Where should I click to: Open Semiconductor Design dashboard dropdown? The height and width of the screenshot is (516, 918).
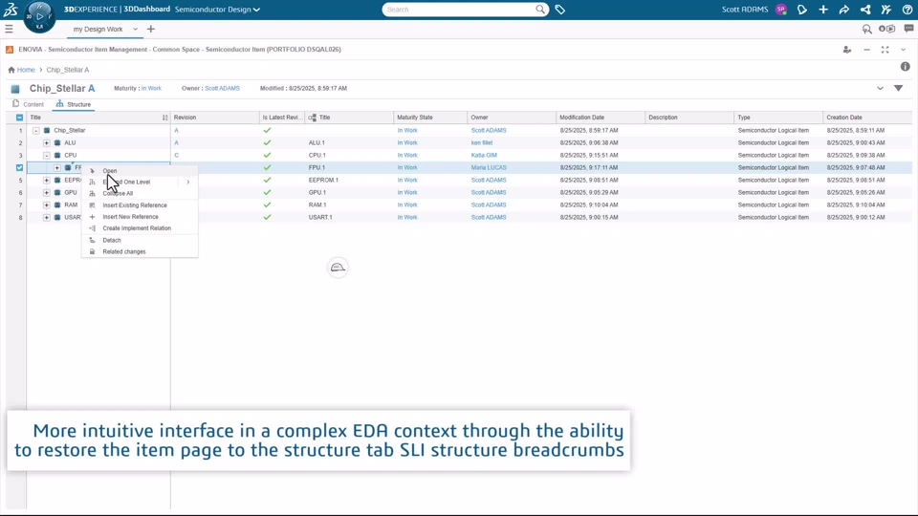coord(217,10)
